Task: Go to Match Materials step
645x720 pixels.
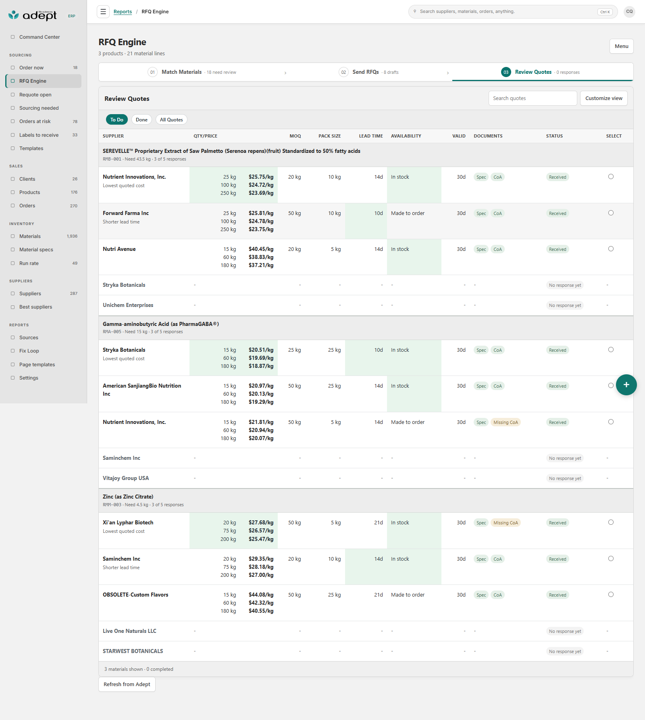Action: pyautogui.click(x=192, y=72)
